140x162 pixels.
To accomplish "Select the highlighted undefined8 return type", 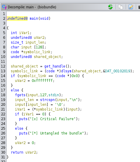I will tap(17, 19).
